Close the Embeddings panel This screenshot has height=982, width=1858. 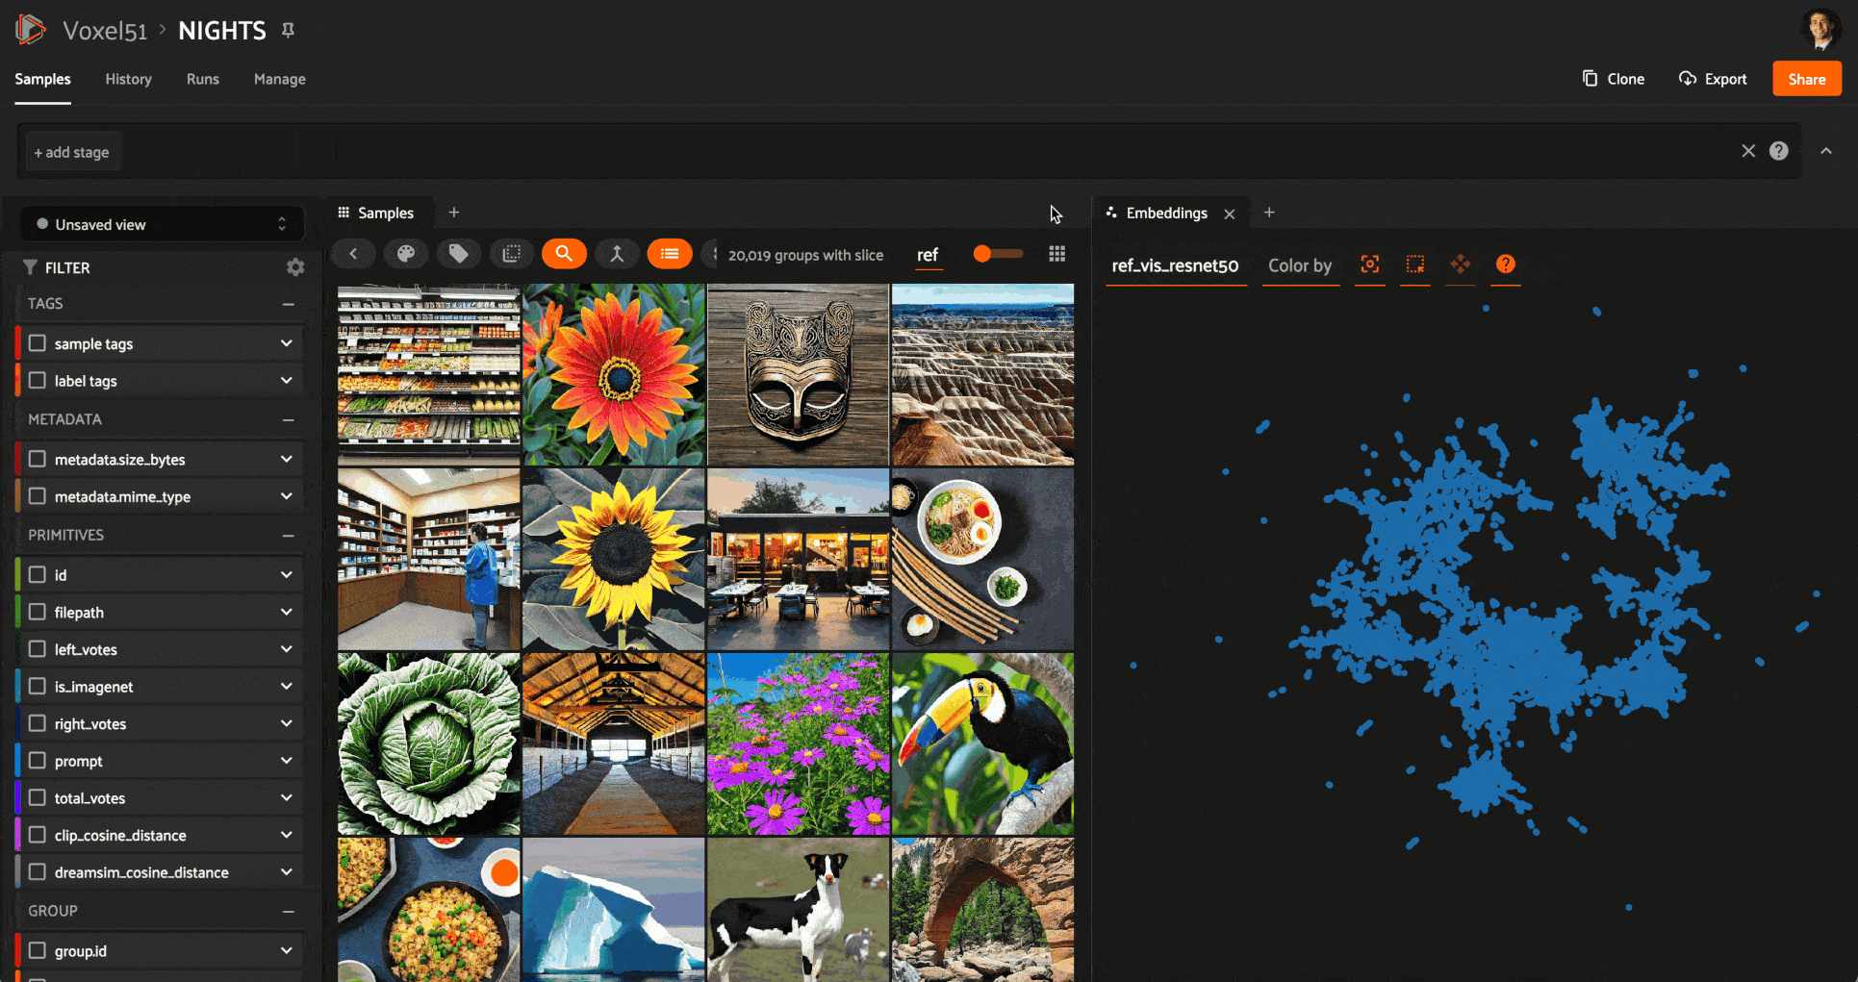click(1230, 214)
